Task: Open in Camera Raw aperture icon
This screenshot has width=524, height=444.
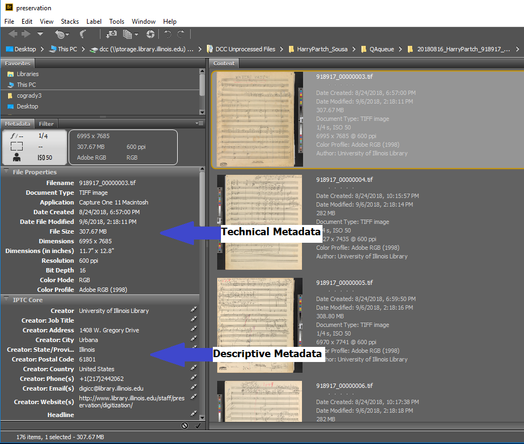Action: [x=150, y=34]
